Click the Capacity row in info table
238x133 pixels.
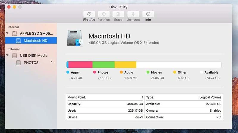[105, 104]
